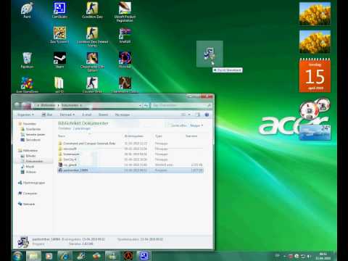The width and height of the screenshot is (348, 261).
Task: Select the highlighted program file in the list
Action: click(130, 170)
